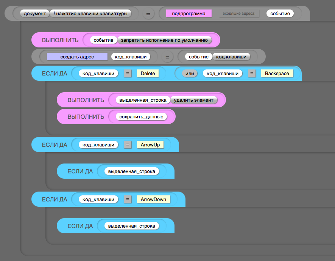The width and height of the screenshot is (335, 261).
Task: Click the "документ" pill in the header block
Action: [x=34, y=14]
